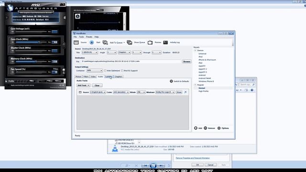The height and width of the screenshot is (172, 306).
Task: Remove the audio track with X icon
Action: 186,92
